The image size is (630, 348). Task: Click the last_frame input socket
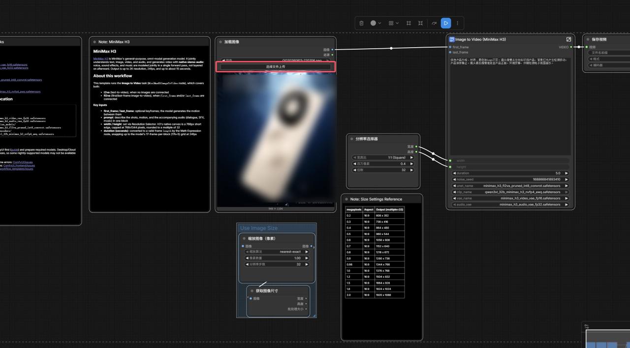[x=450, y=52]
